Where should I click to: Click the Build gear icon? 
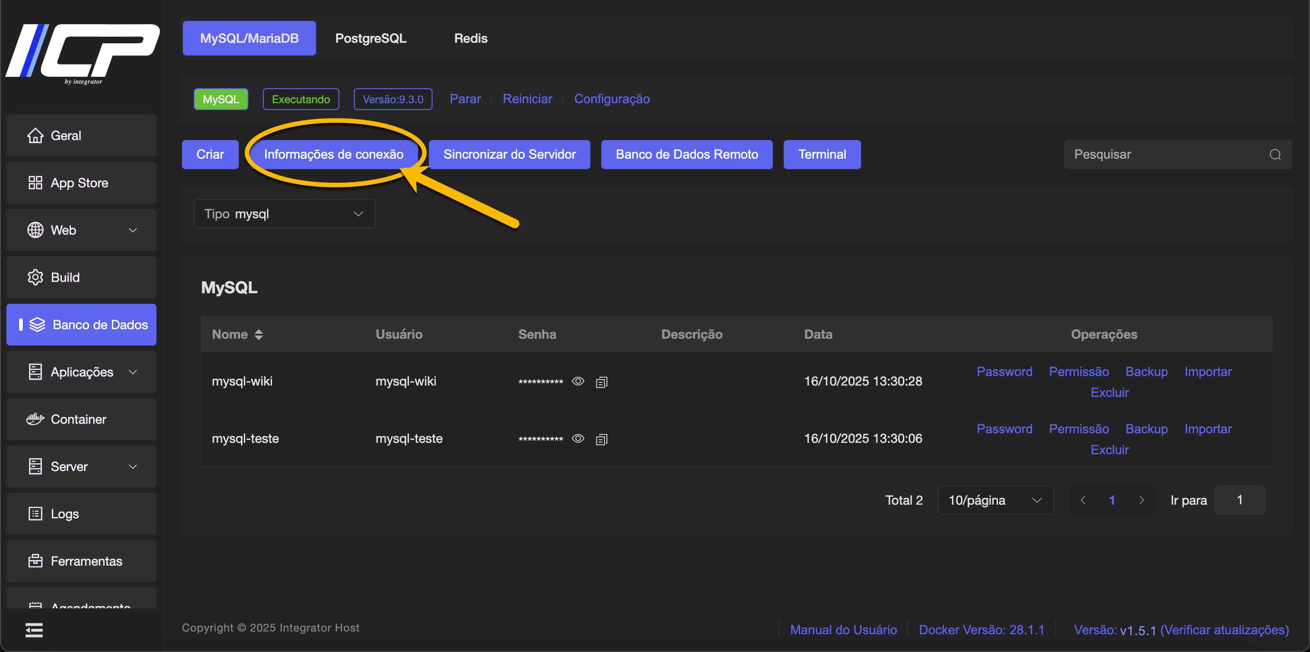(x=35, y=277)
